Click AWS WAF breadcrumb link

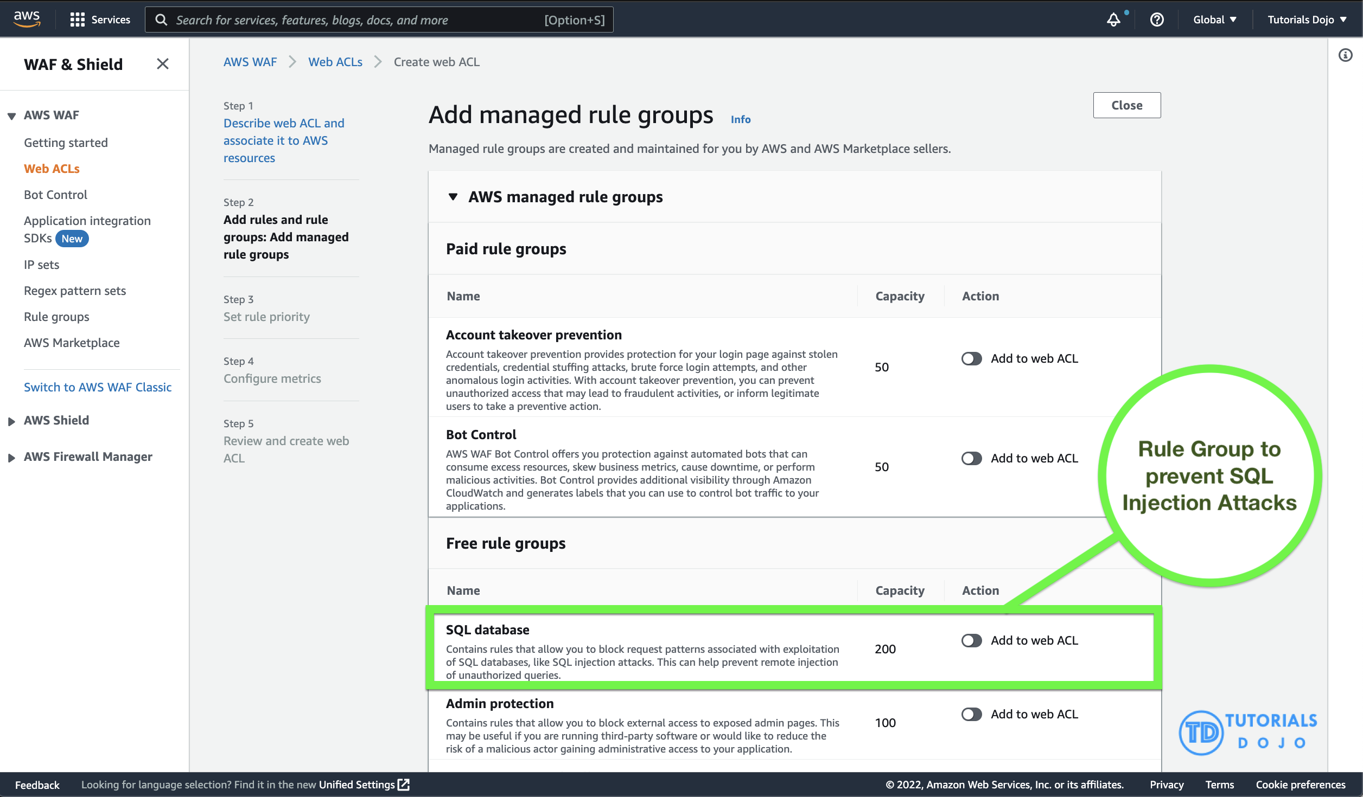coord(250,62)
